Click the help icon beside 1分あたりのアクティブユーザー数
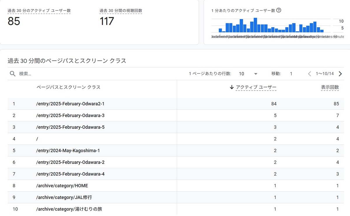Image resolution: width=350 pixels, height=216 pixels. point(279,10)
